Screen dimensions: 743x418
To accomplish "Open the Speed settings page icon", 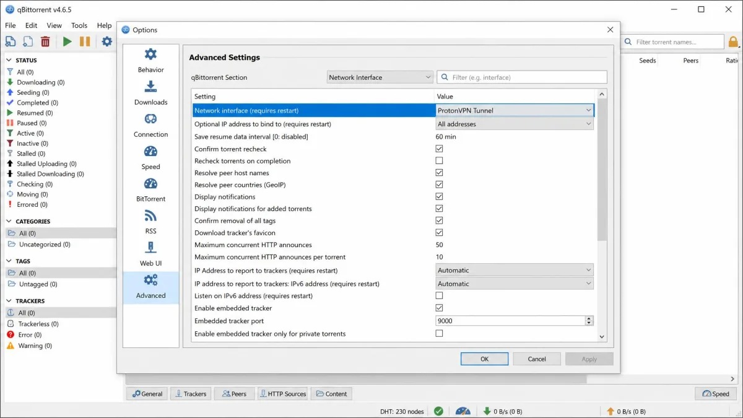I will tap(150, 151).
